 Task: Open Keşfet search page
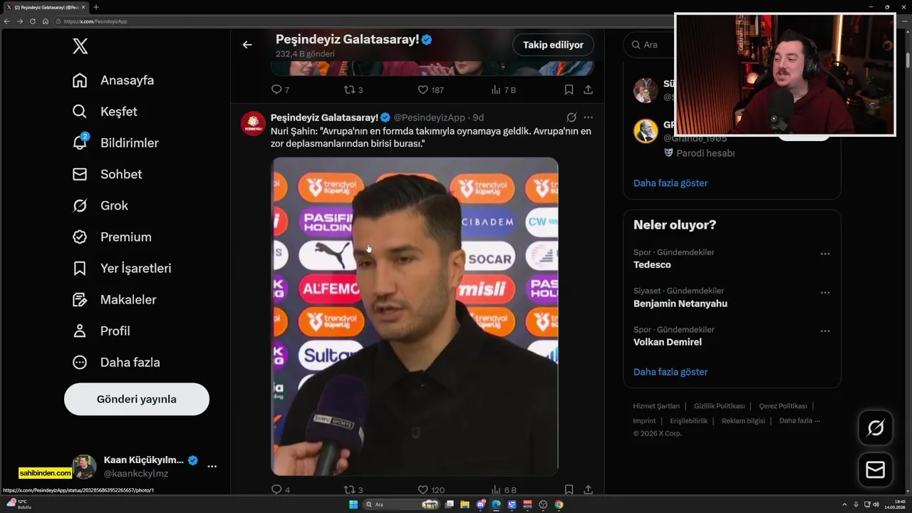[105, 112]
